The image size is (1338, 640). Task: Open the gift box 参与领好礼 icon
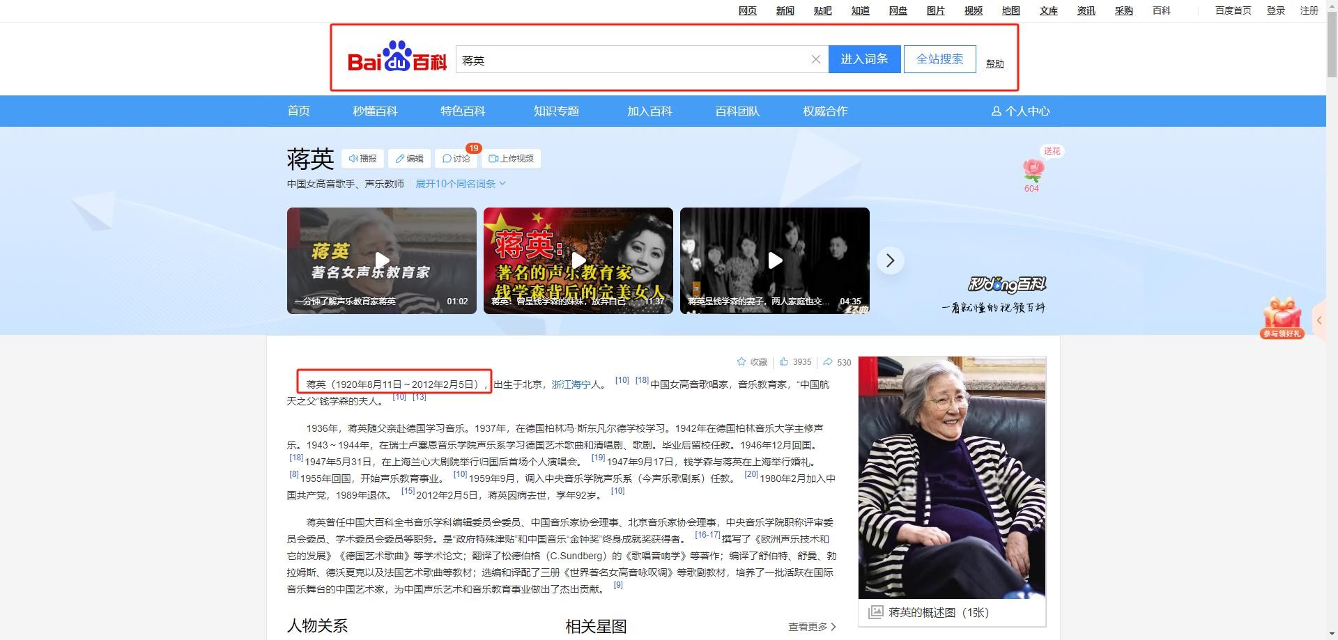(1282, 317)
